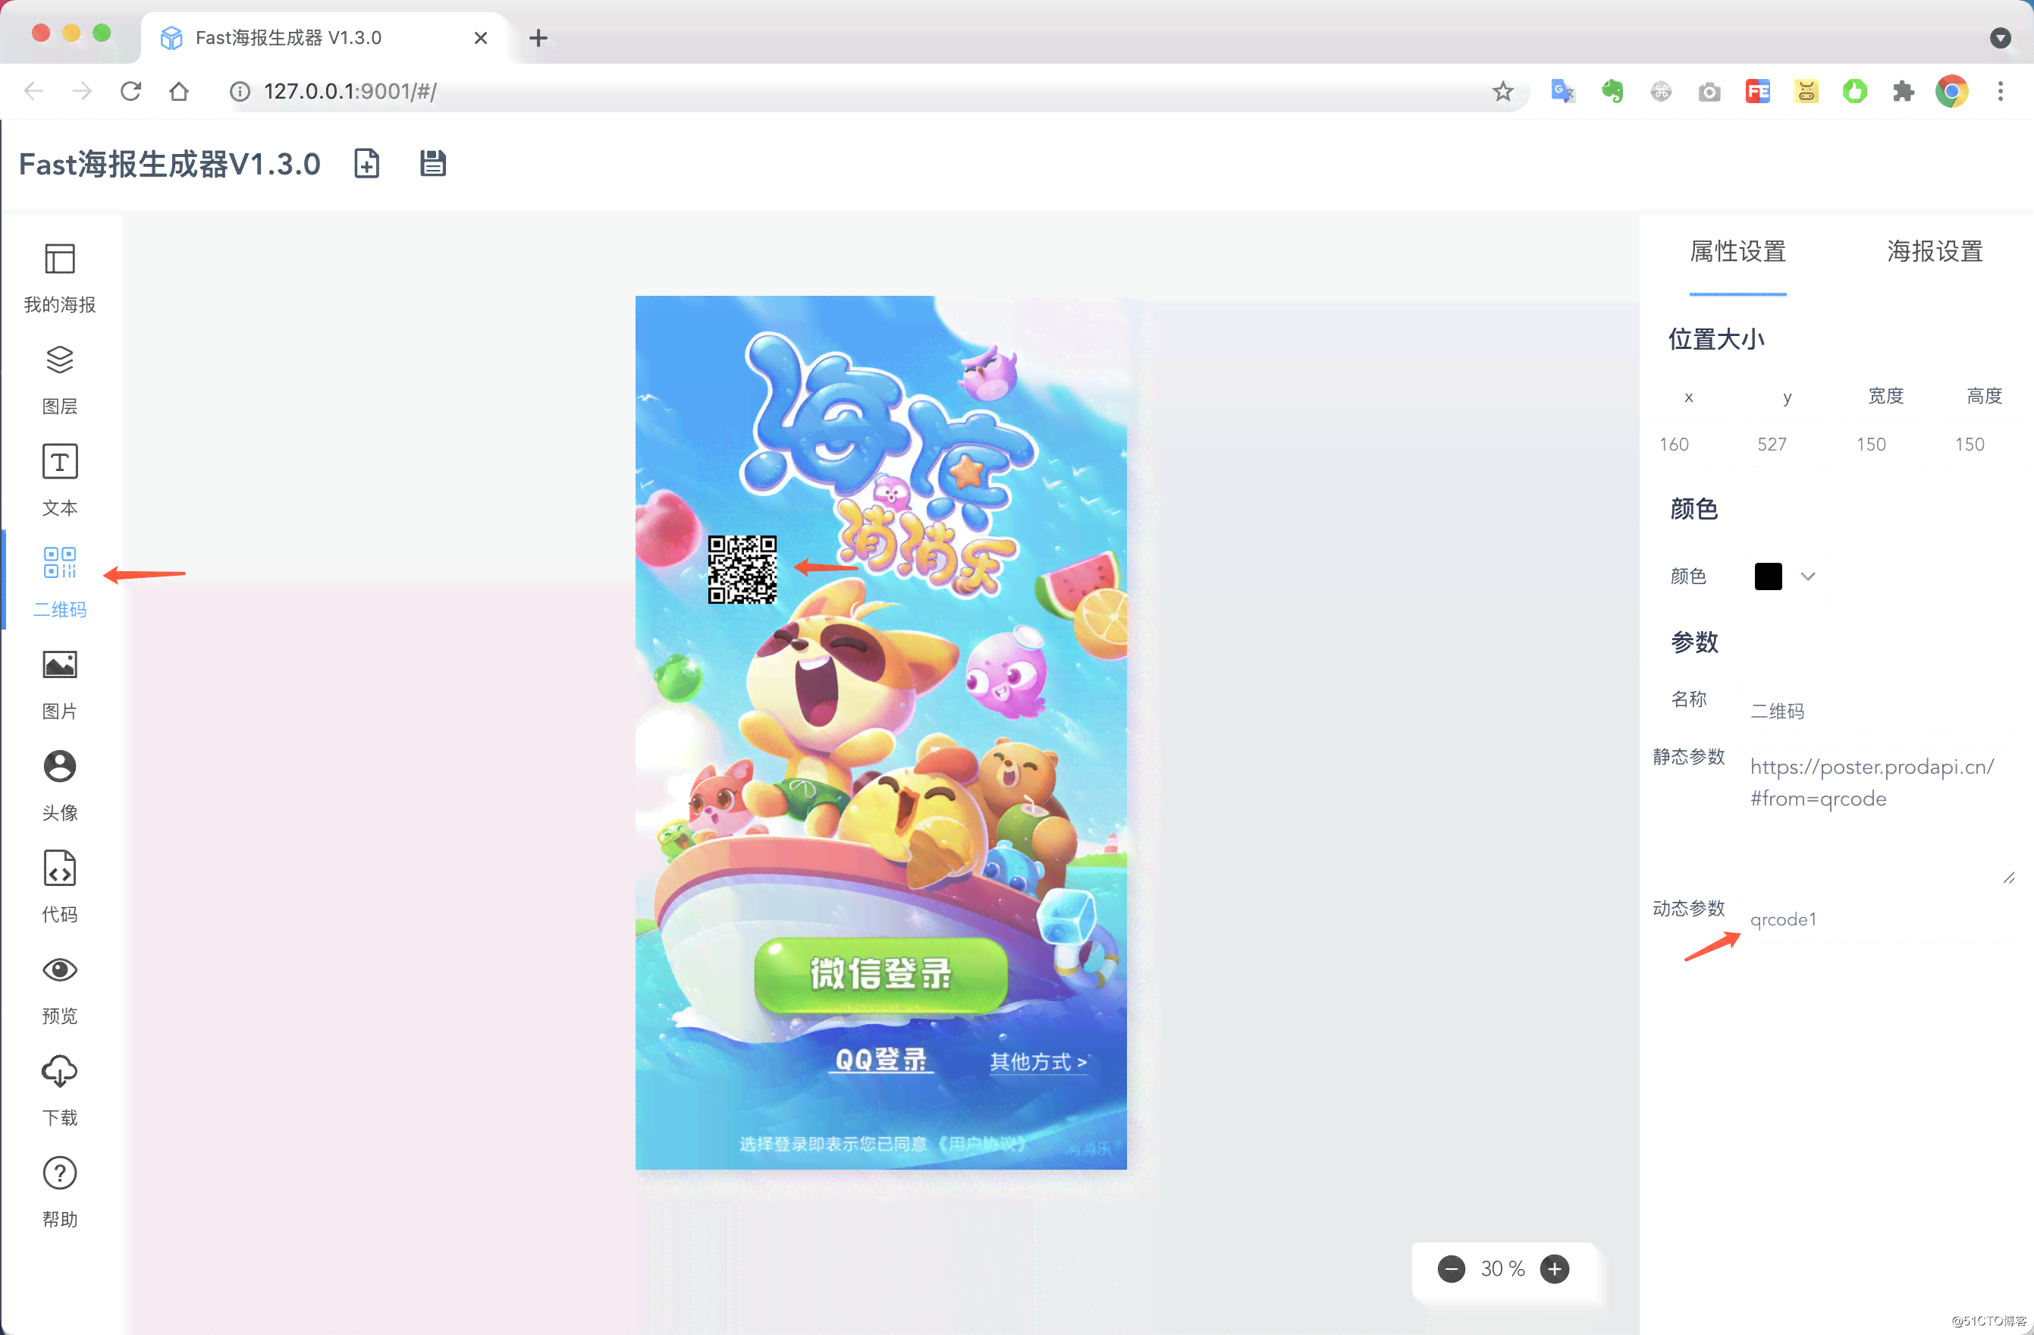Open Google Translate extension

pyautogui.click(x=1563, y=90)
